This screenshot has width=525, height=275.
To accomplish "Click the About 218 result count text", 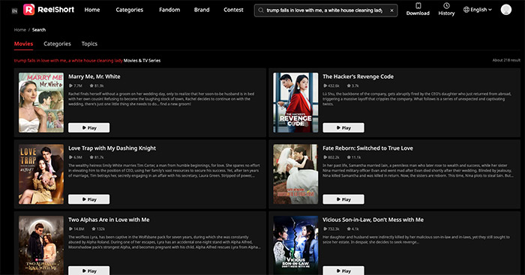I will click(506, 60).
